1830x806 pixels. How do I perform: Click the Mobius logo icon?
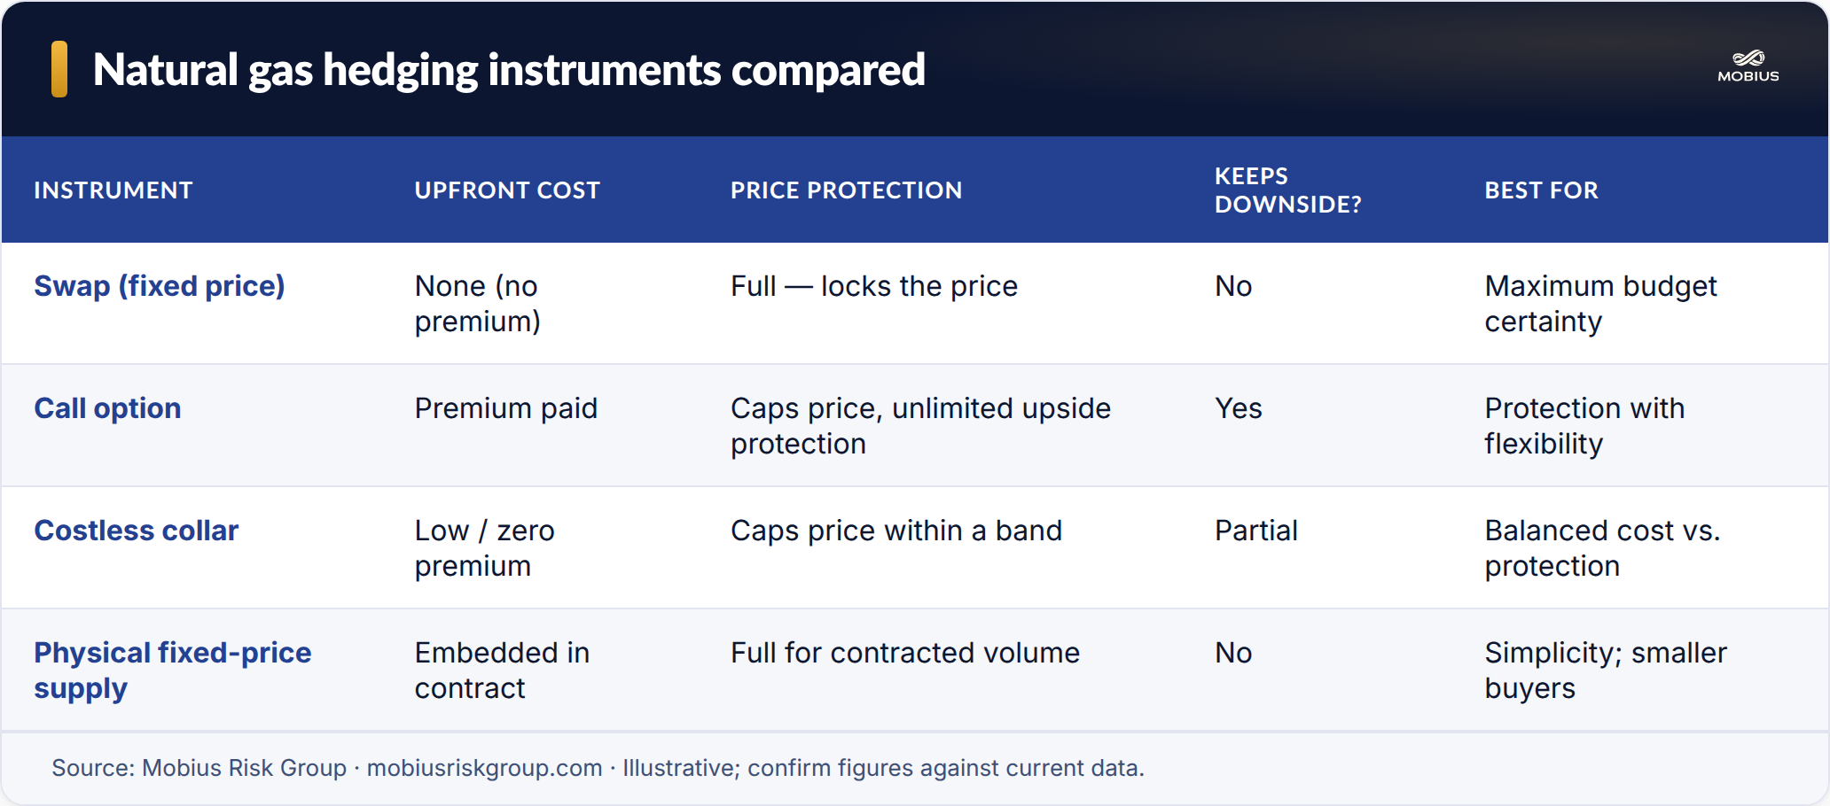[x=1748, y=66]
